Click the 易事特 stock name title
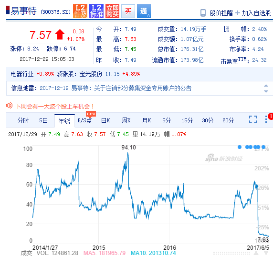Image resolution: width=273 pixels, height=256 pixels. [x=24, y=11]
